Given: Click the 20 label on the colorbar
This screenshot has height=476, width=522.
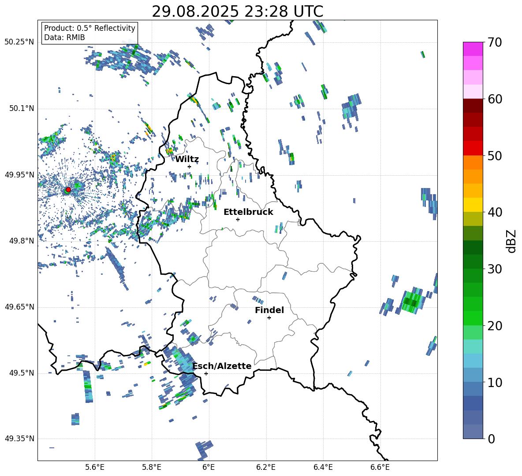Looking at the screenshot, I should (x=494, y=326).
